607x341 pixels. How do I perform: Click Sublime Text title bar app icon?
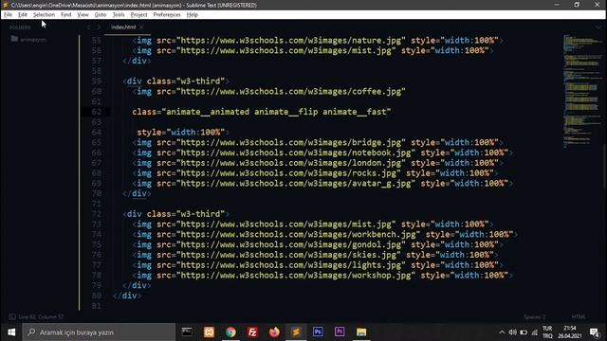[x=6, y=5]
